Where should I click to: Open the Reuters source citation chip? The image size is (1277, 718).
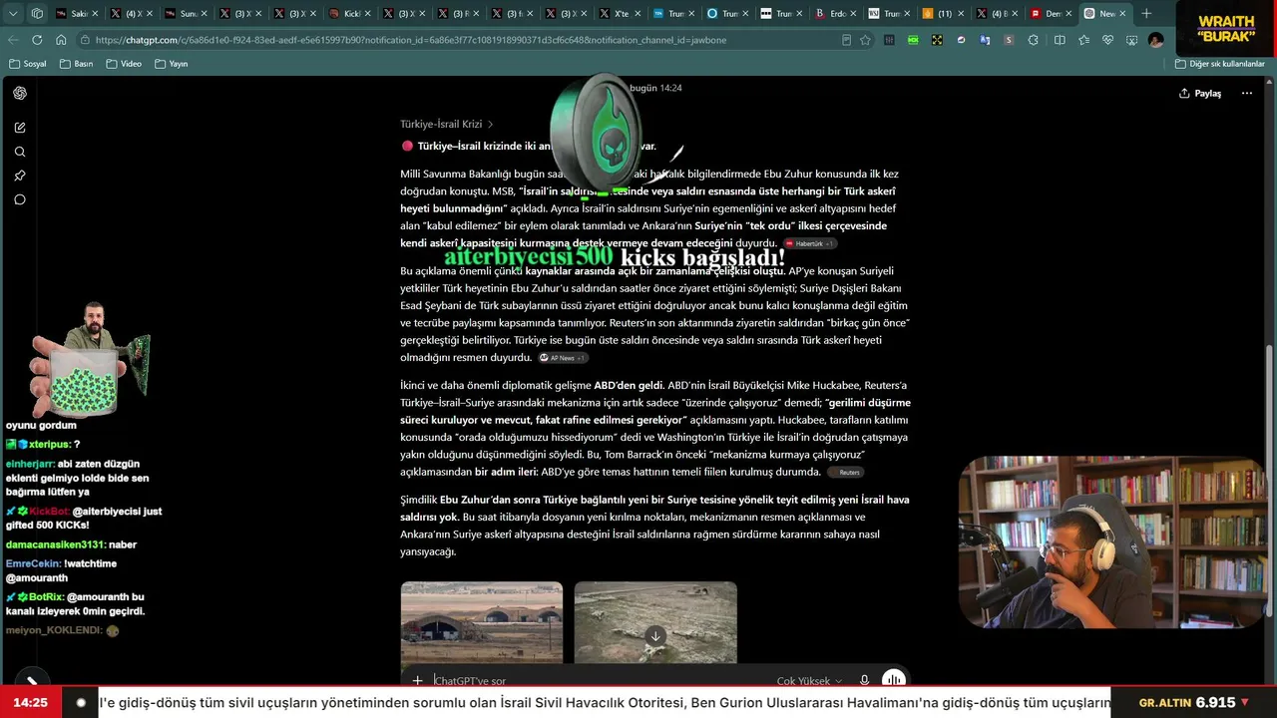coord(845,473)
